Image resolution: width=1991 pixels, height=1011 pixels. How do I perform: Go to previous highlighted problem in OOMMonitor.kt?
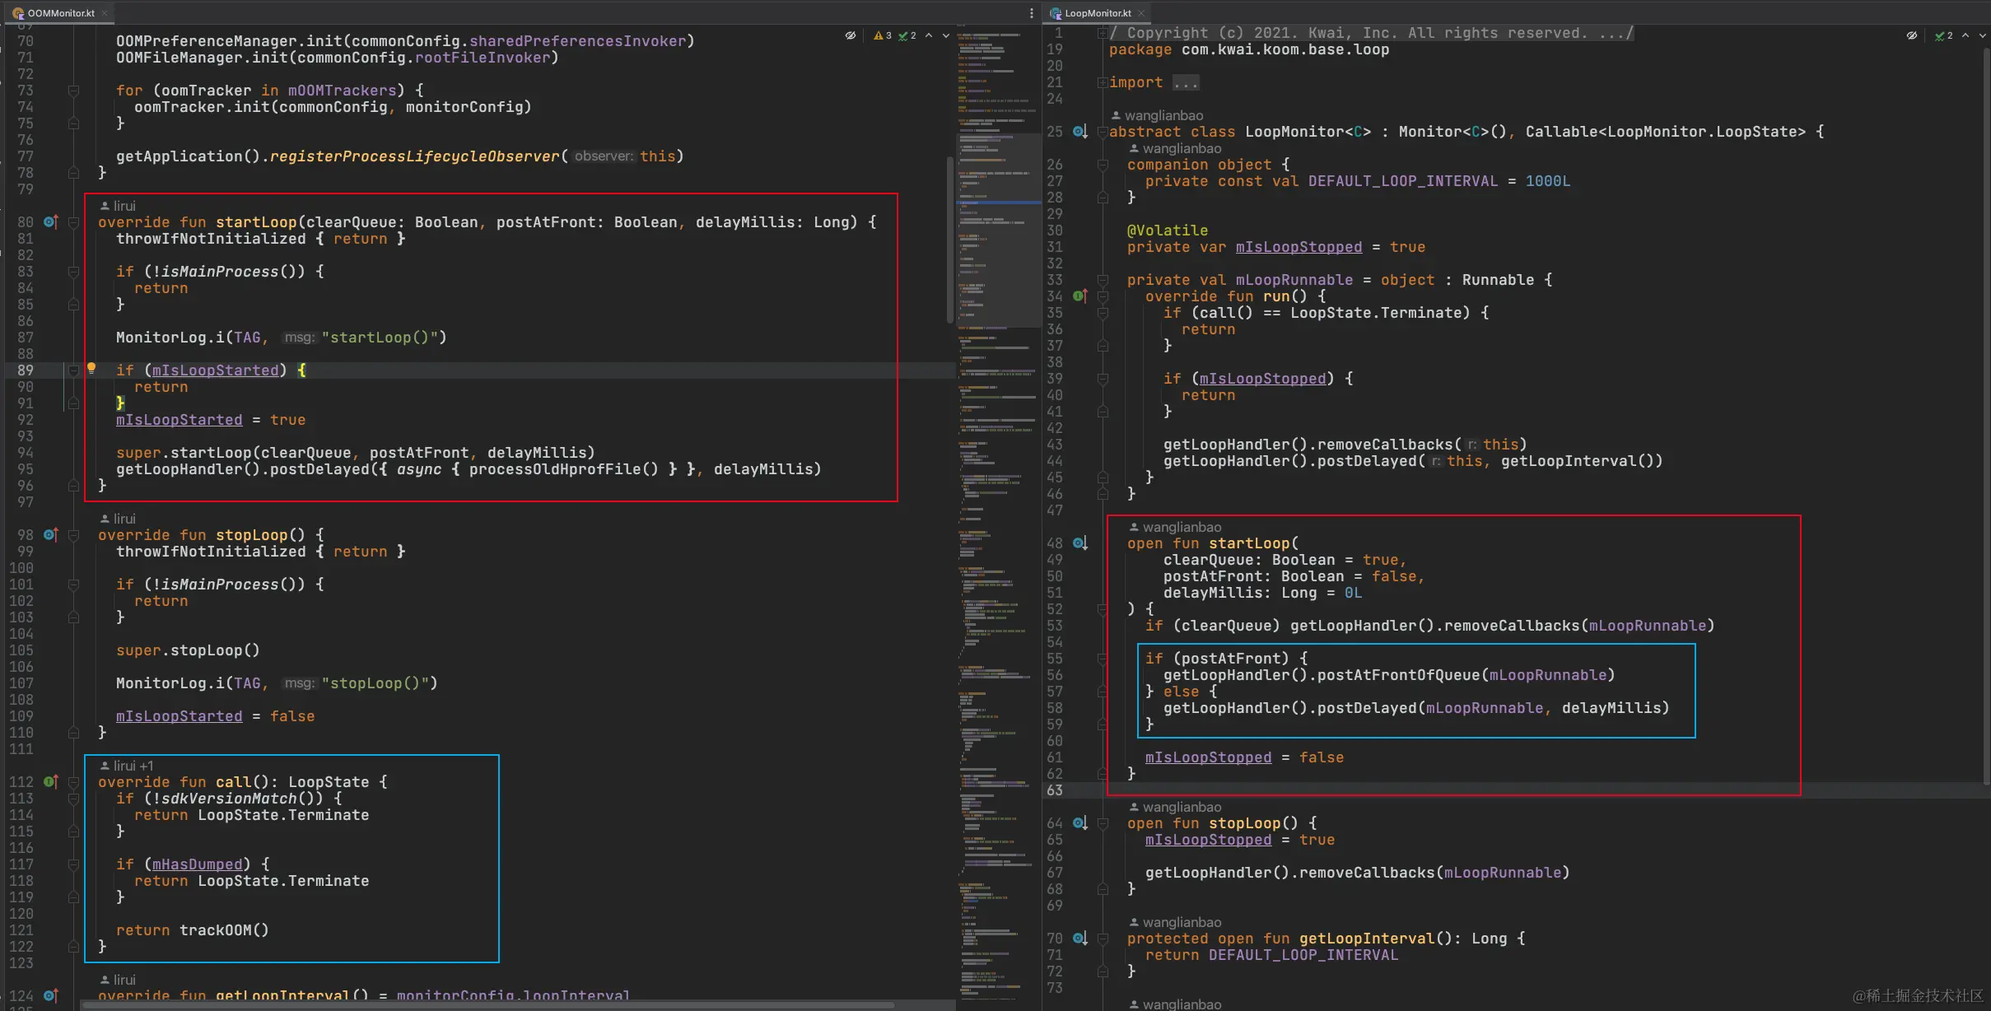(x=929, y=35)
